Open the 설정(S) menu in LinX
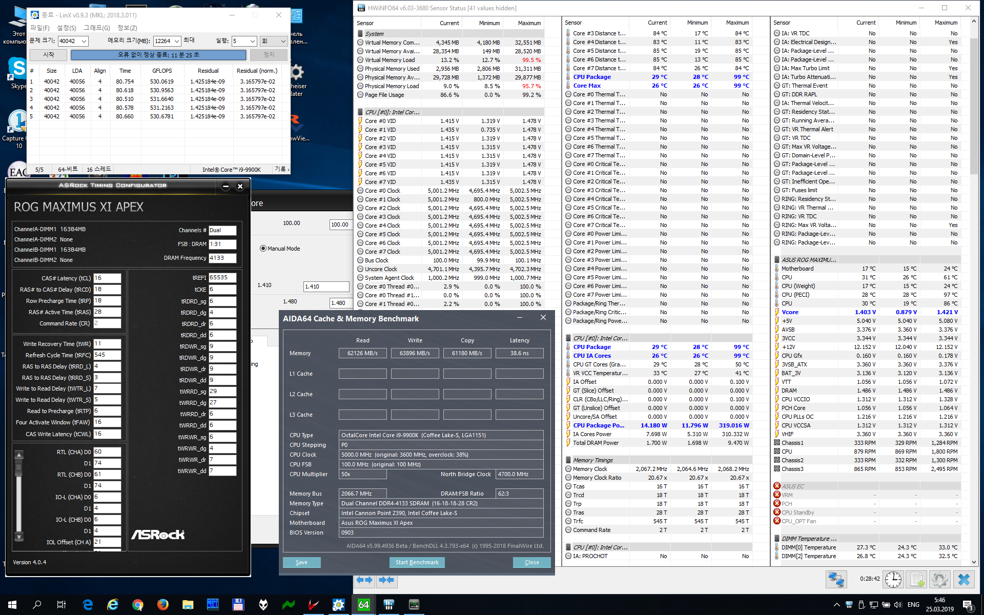Image resolution: width=984 pixels, height=615 pixels. coord(67,28)
